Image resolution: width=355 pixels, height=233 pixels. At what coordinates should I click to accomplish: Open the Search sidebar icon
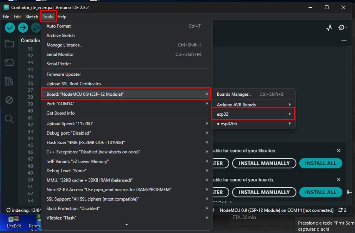click(x=10, y=119)
